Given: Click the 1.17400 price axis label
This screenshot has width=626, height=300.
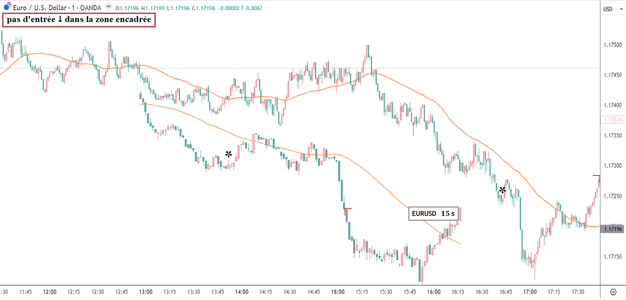Looking at the screenshot, I should pos(613,105).
